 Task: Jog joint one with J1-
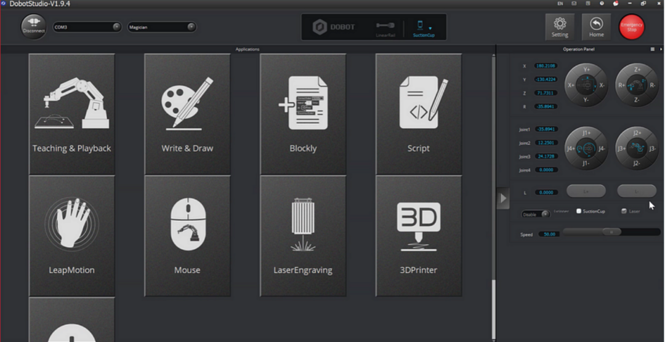[x=586, y=164]
